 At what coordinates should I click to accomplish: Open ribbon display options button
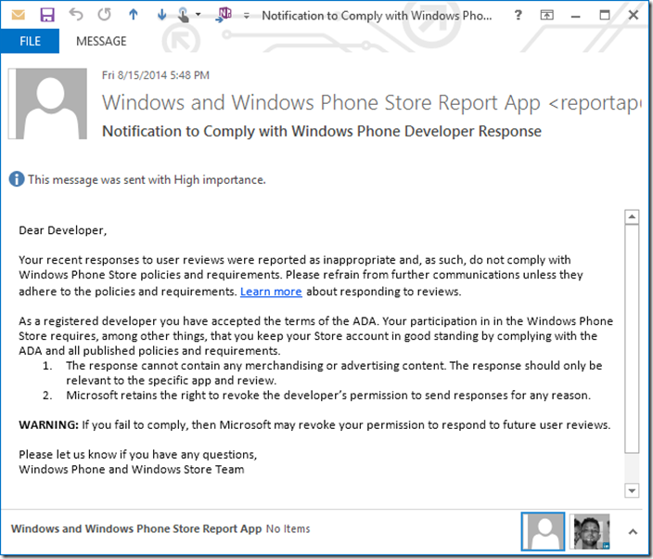547,16
